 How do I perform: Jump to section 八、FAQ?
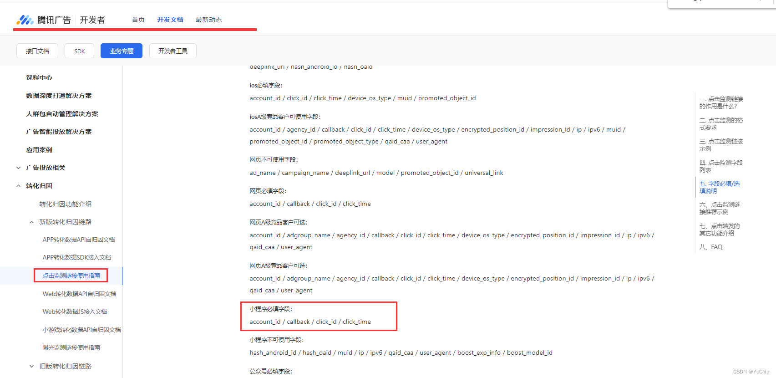click(711, 247)
